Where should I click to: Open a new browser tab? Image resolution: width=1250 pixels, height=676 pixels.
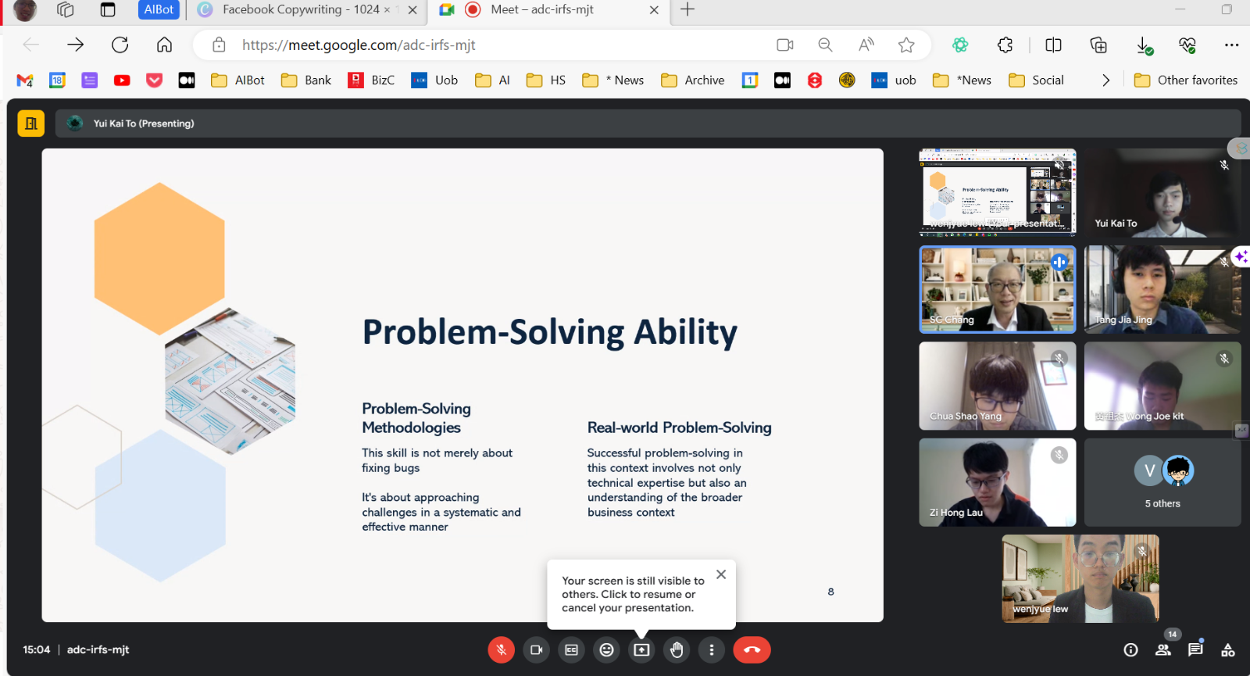pyautogui.click(x=687, y=9)
